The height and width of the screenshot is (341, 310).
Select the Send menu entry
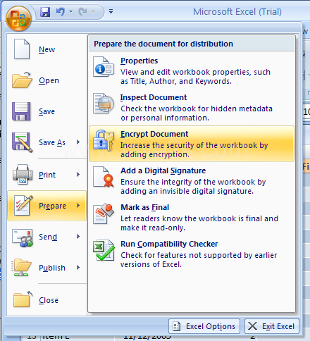(46, 237)
